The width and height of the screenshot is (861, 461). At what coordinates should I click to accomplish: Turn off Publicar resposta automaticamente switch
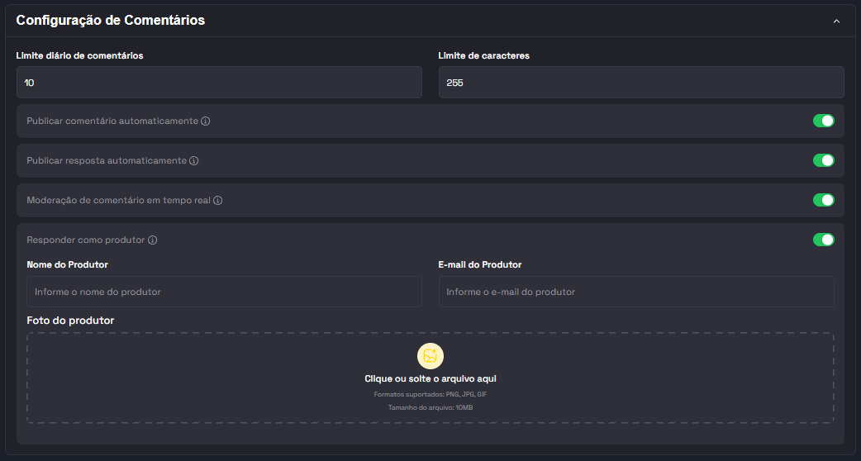(x=823, y=160)
